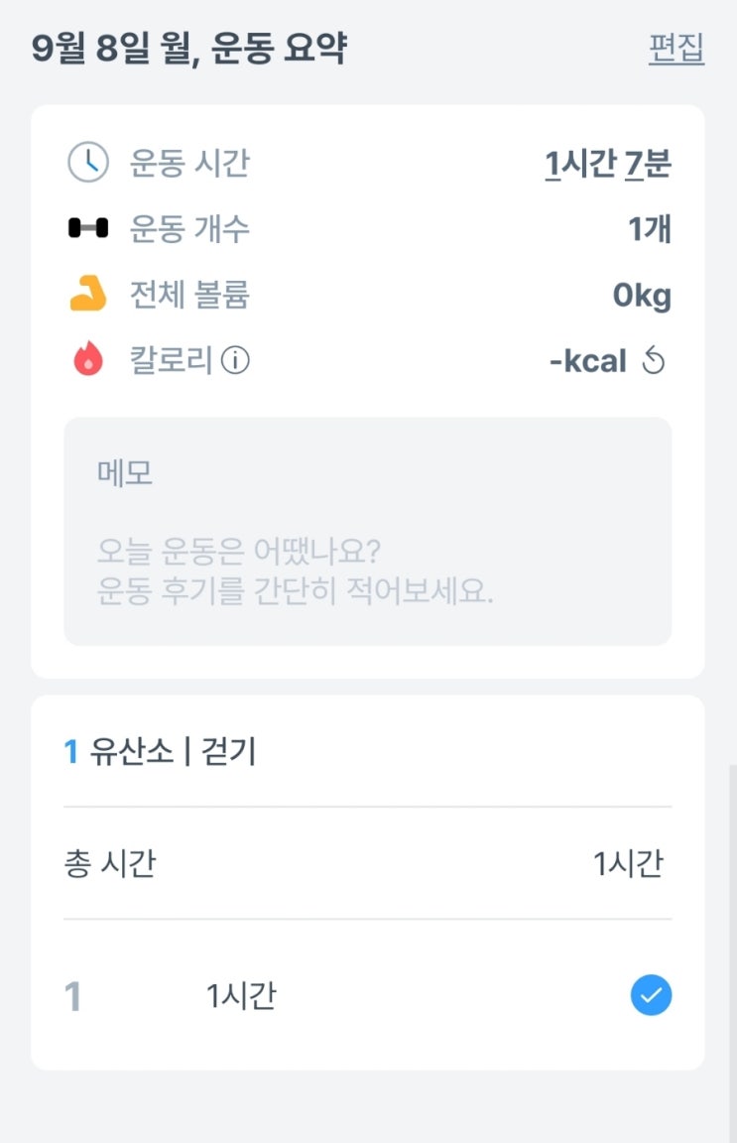
Task: Toggle the blue checkmark for set 1
Action: [651, 995]
